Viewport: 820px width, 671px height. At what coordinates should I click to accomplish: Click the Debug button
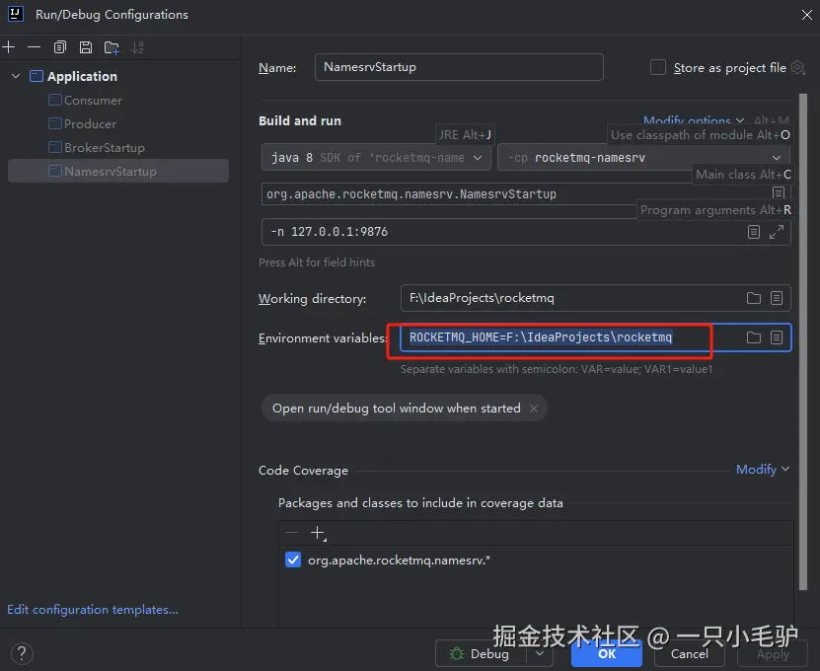pyautogui.click(x=481, y=654)
